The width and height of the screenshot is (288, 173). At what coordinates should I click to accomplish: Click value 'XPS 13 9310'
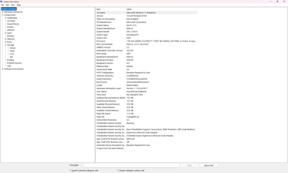click(132, 32)
